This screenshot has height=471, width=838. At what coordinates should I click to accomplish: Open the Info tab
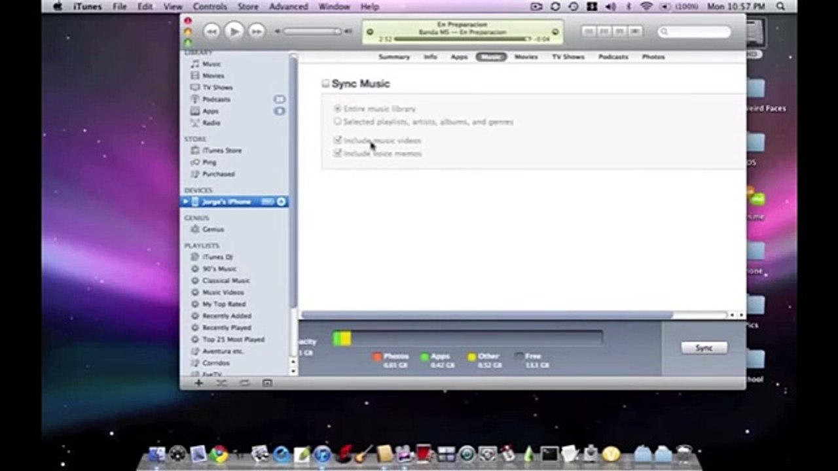tap(430, 57)
